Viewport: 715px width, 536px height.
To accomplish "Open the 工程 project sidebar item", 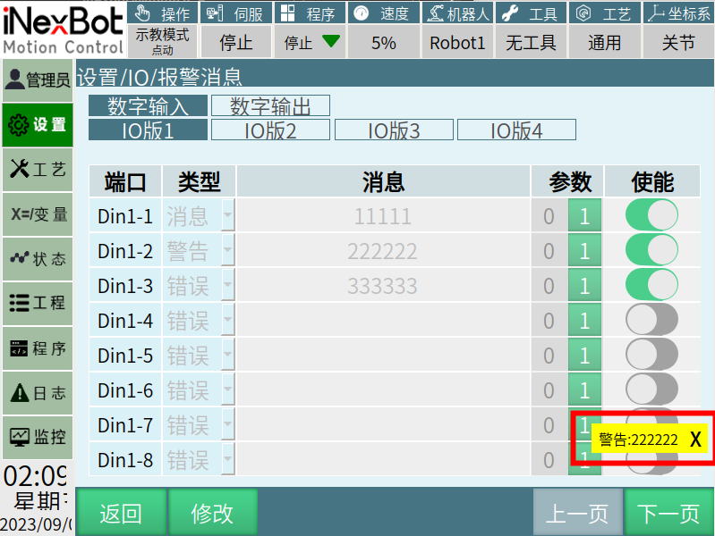I will (37, 303).
